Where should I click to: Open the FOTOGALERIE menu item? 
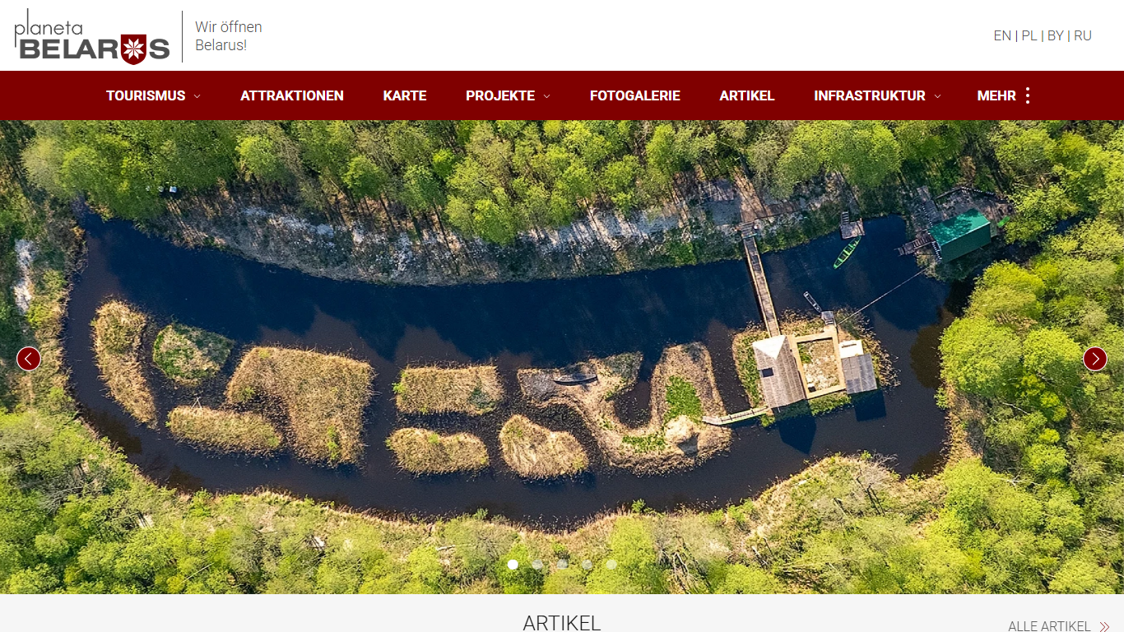click(635, 95)
